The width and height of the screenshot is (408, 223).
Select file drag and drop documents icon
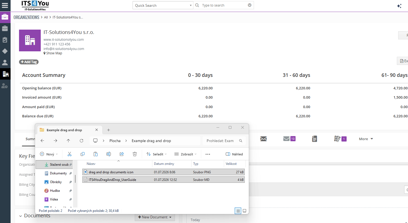(164, 172)
